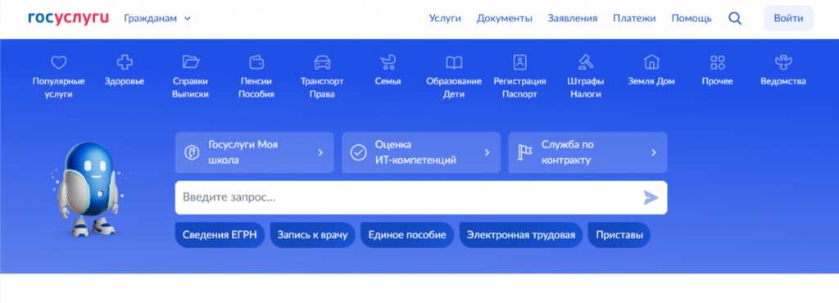This screenshot has width=839, height=303.
Task: Open the Служба по контракту card text
Action: [x=568, y=152]
